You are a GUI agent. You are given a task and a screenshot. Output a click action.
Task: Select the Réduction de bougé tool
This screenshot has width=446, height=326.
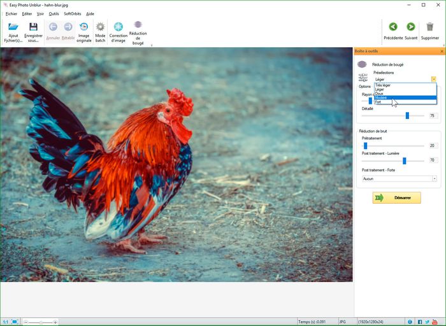coord(138,25)
